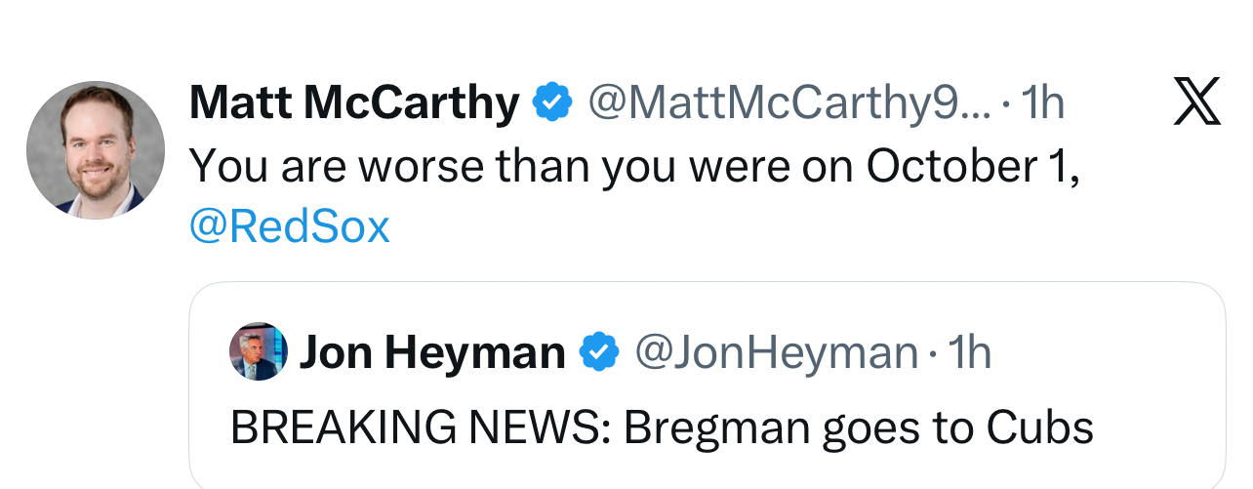Image resolution: width=1253 pixels, height=489 pixels.
Task: Open the @RedSox mention link
Action: 290,227
